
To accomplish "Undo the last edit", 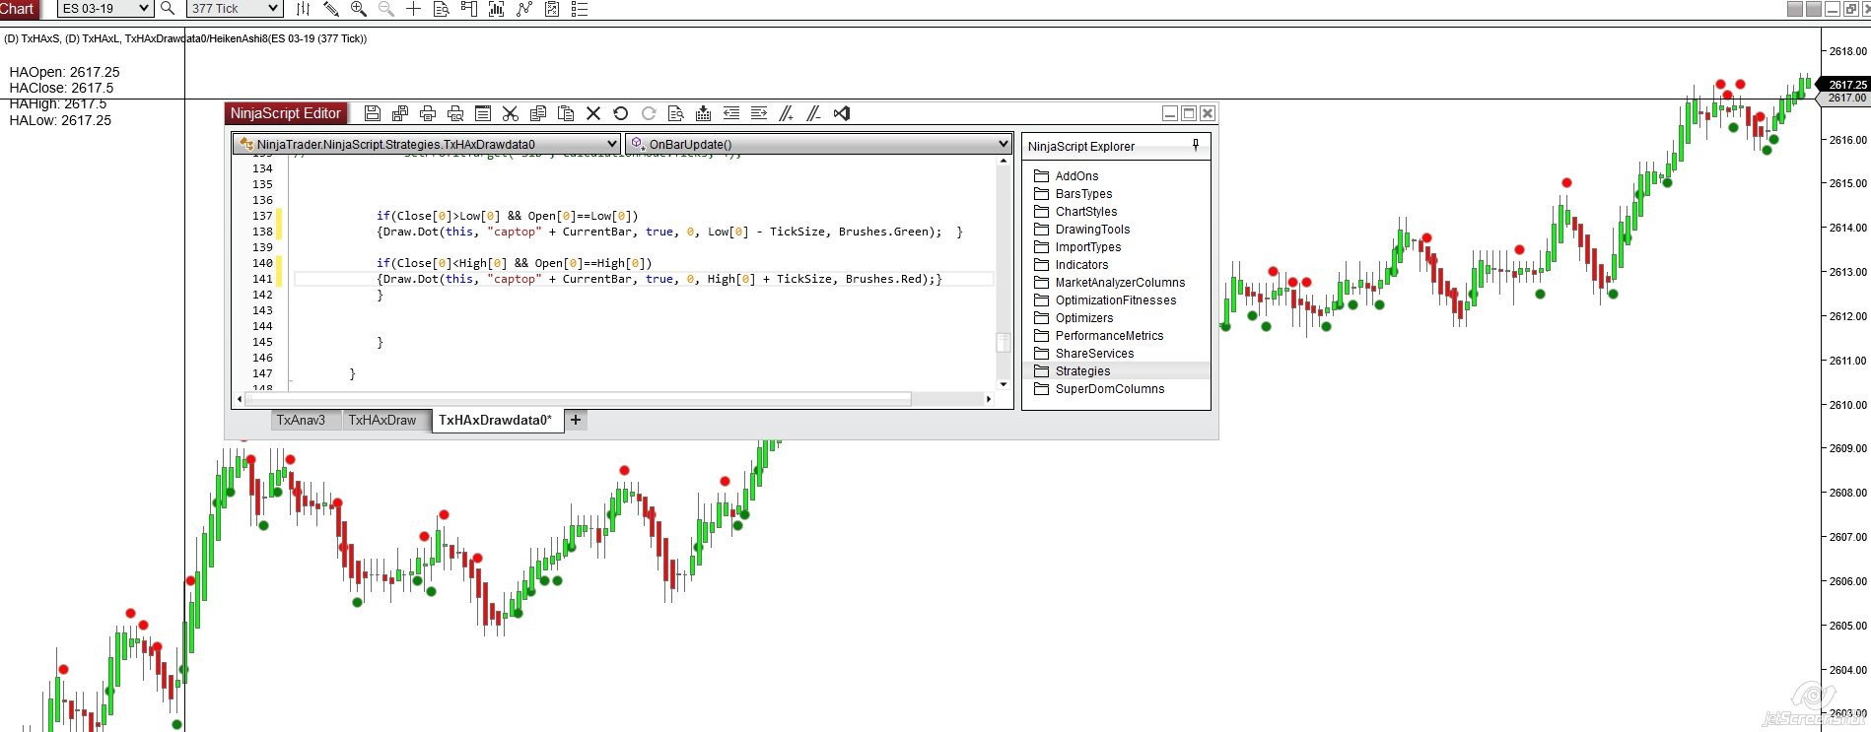I will point(621,113).
